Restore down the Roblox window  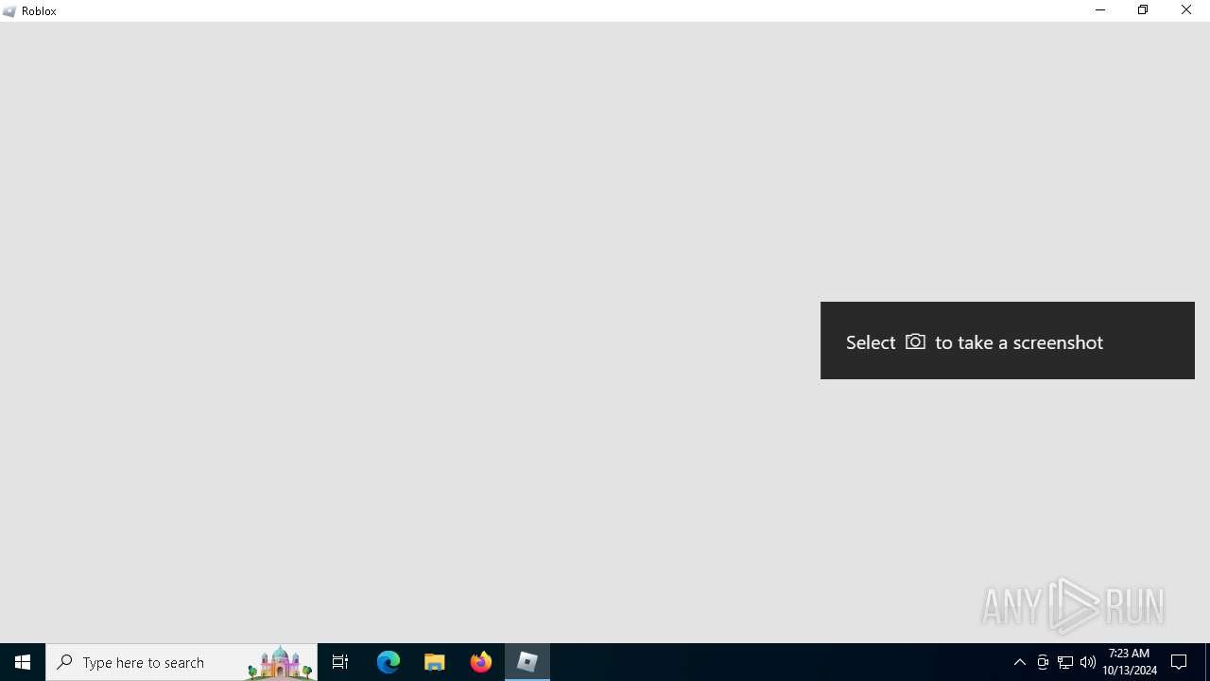[1143, 10]
